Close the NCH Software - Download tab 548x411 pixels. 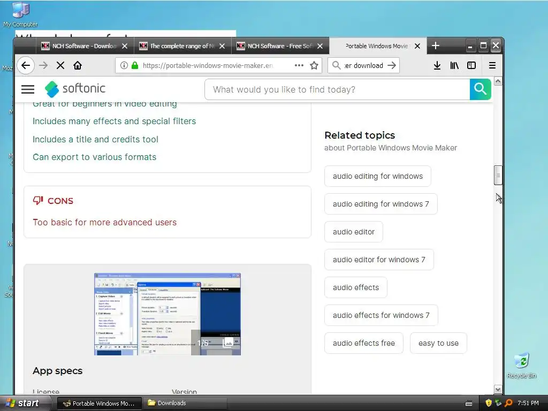[x=124, y=46]
